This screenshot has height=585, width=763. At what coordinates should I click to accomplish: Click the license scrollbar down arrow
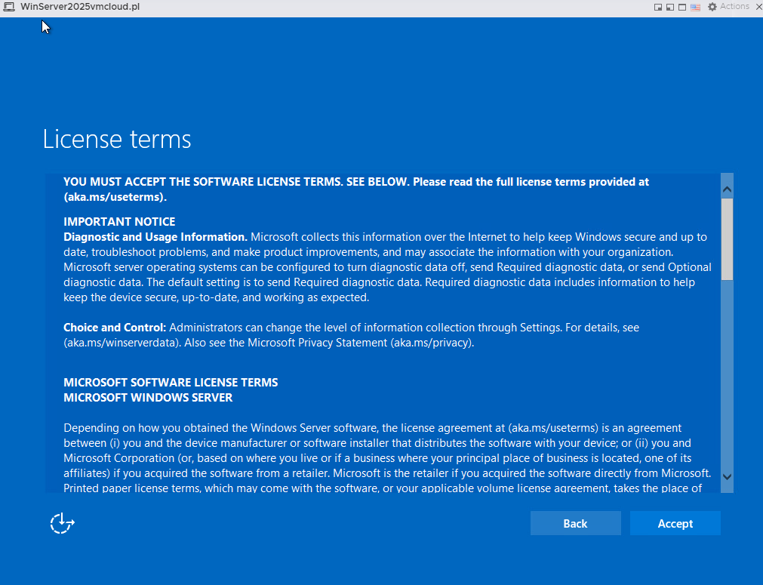coord(727,477)
